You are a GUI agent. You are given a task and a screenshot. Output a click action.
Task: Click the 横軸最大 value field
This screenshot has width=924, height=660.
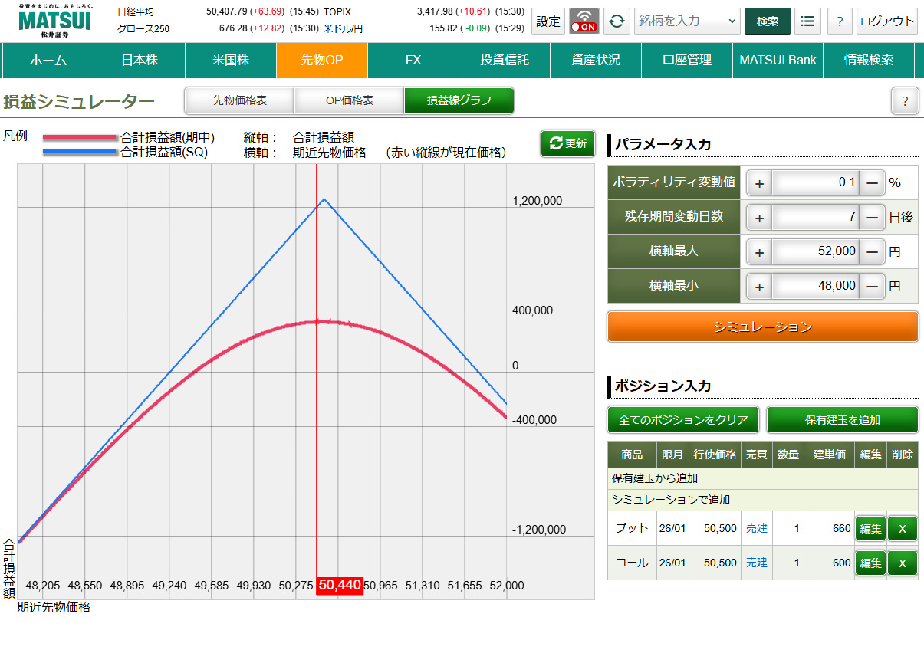[x=814, y=251]
